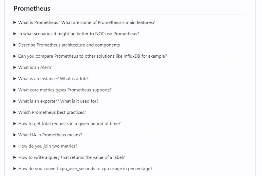Click the "Prometheus" section heading

click(x=32, y=8)
